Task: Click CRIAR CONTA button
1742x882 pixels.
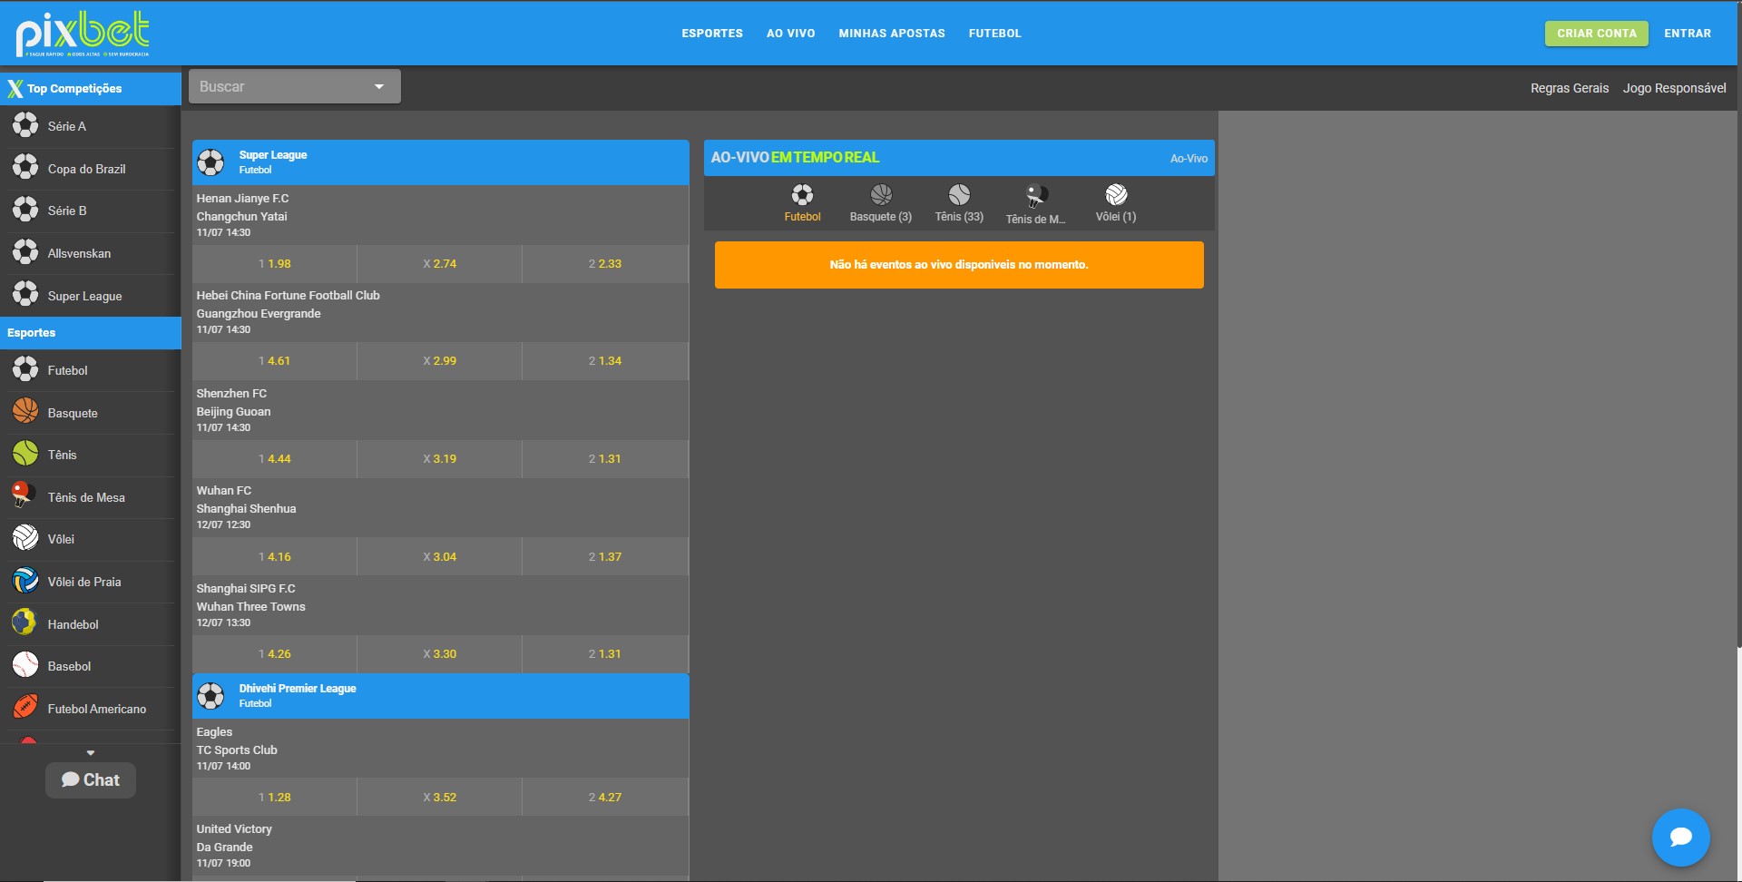Action: click(1597, 34)
